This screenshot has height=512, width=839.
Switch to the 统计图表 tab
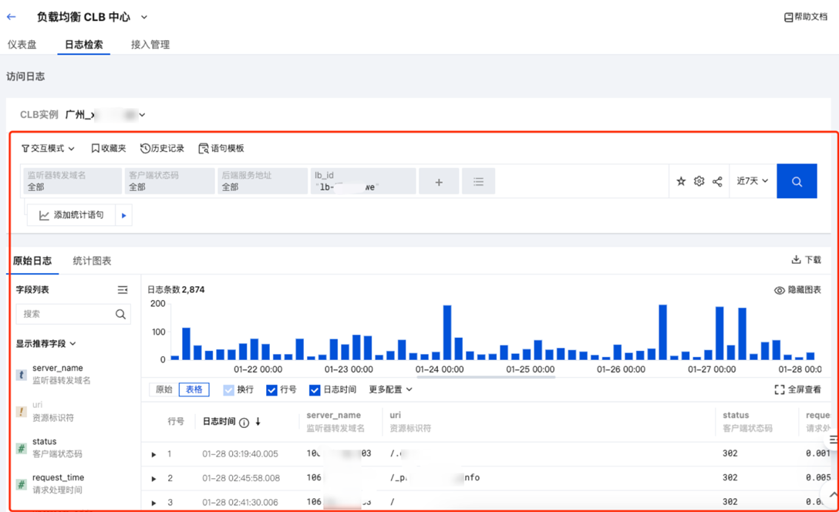[92, 261]
